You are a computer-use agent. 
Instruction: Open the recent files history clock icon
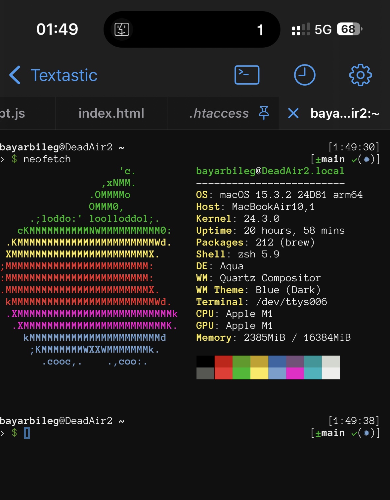tap(305, 75)
